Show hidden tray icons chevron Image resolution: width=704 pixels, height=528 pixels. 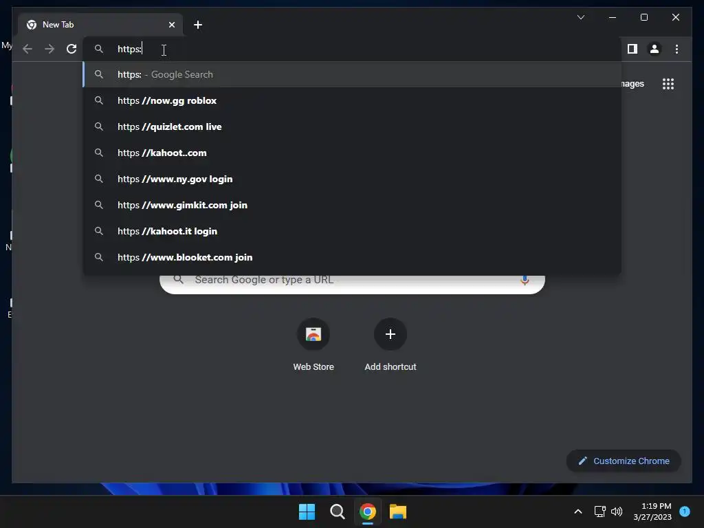click(x=577, y=511)
